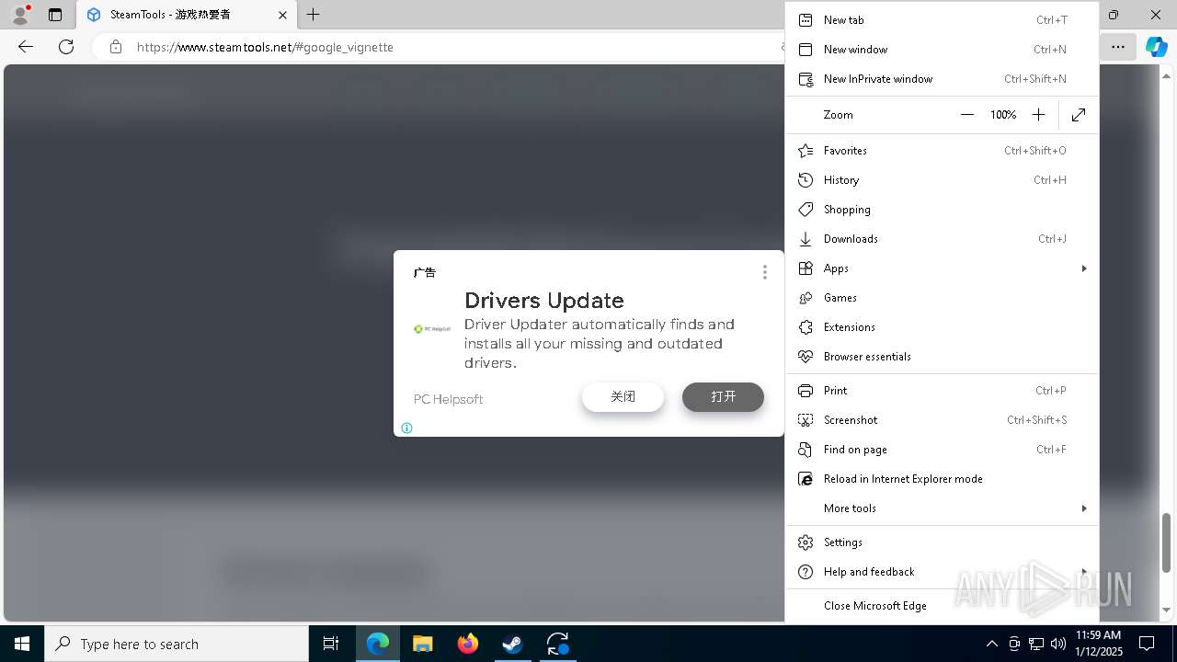Open Task View on the taskbar
The height and width of the screenshot is (662, 1177).
[x=331, y=644]
